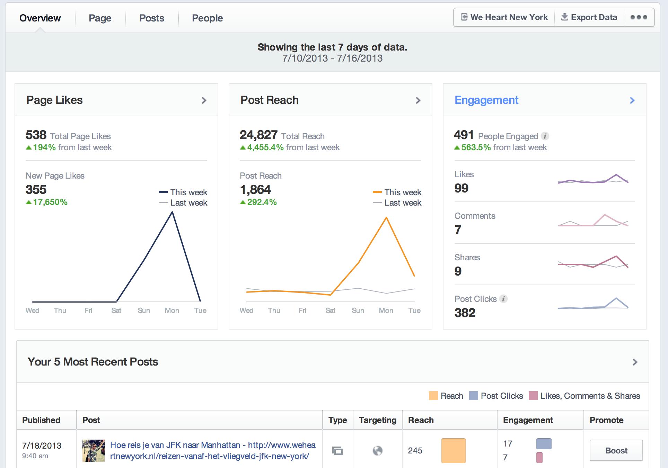Click the export icon beside Export Data
The height and width of the screenshot is (468, 668).
click(564, 17)
